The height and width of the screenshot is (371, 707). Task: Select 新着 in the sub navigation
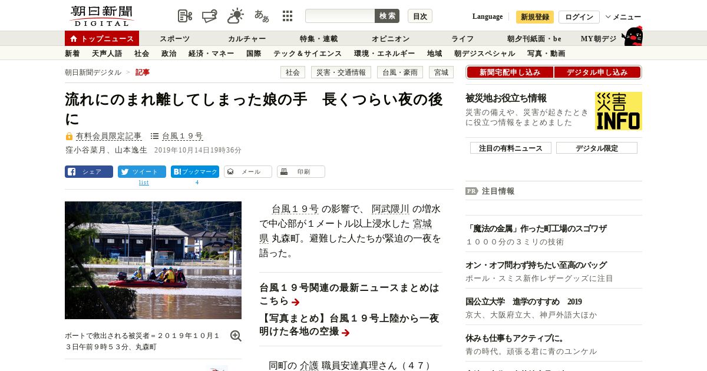[x=72, y=54]
